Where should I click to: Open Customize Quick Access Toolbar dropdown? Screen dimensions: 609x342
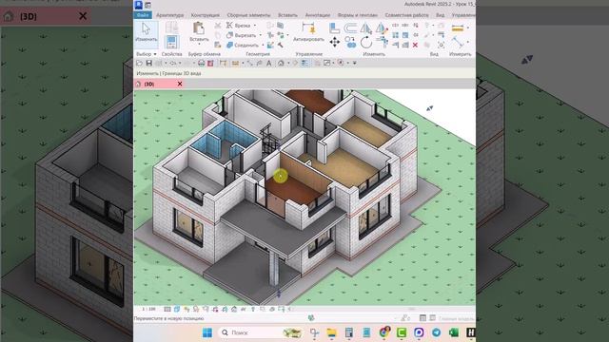[x=355, y=63]
